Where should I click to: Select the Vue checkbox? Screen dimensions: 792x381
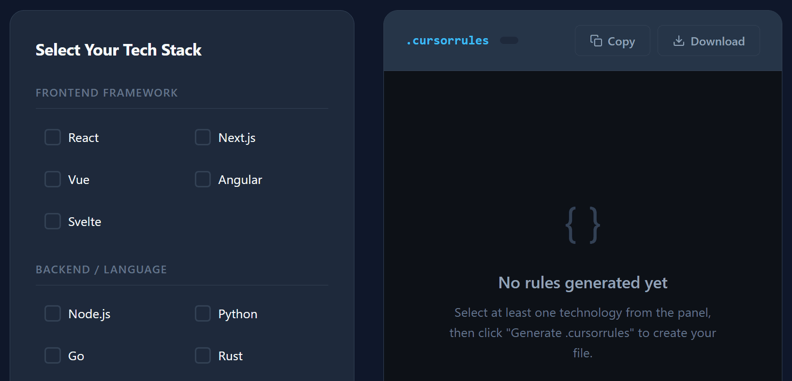[x=53, y=179]
